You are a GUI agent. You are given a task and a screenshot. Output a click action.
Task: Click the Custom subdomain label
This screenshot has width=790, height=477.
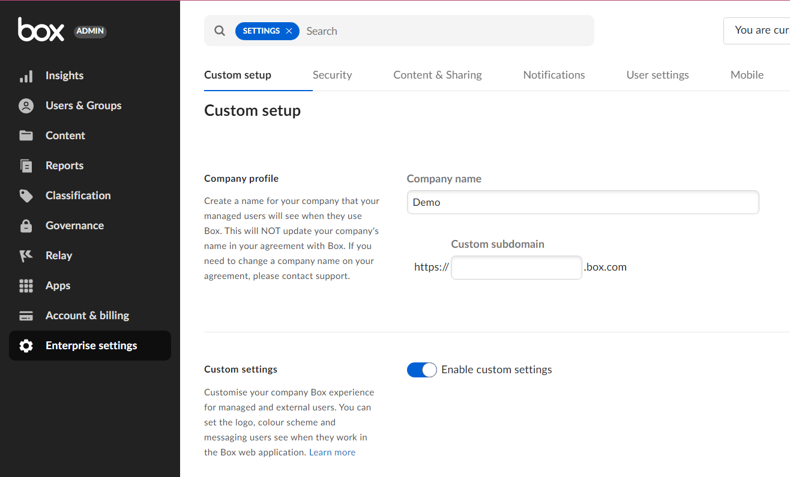click(498, 244)
